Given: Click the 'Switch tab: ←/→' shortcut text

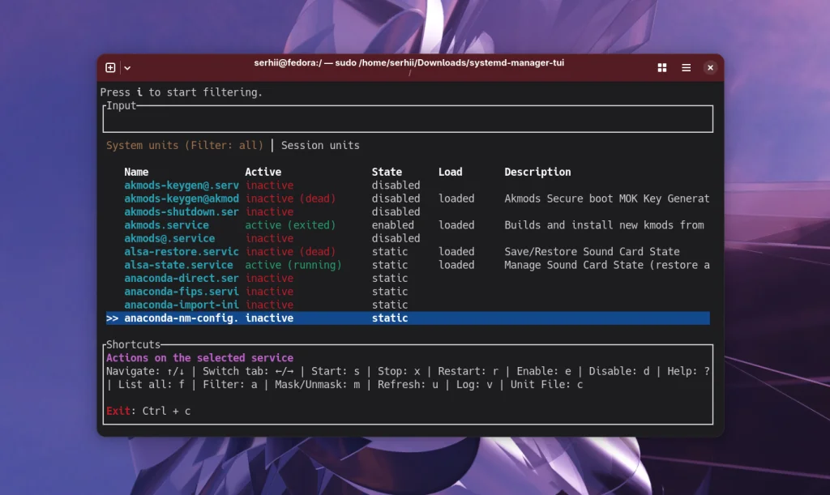Looking at the screenshot, I should tap(248, 371).
